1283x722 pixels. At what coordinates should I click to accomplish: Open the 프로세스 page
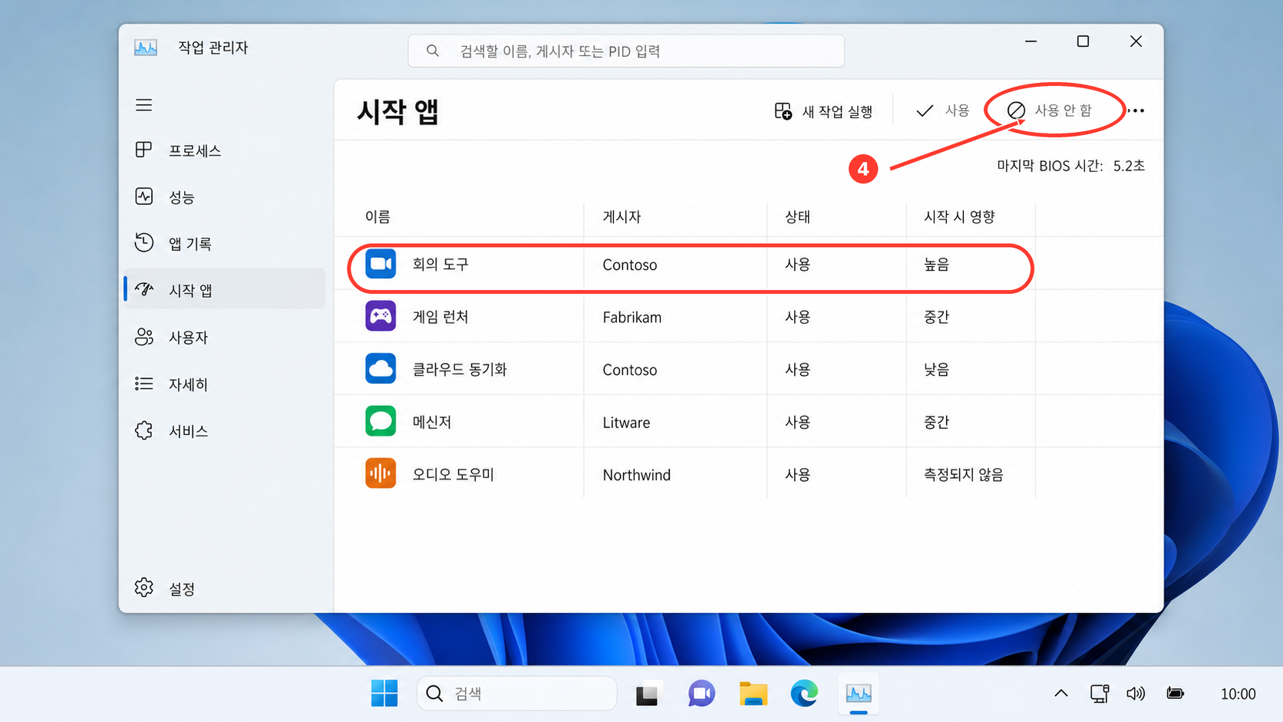pyautogui.click(x=224, y=150)
